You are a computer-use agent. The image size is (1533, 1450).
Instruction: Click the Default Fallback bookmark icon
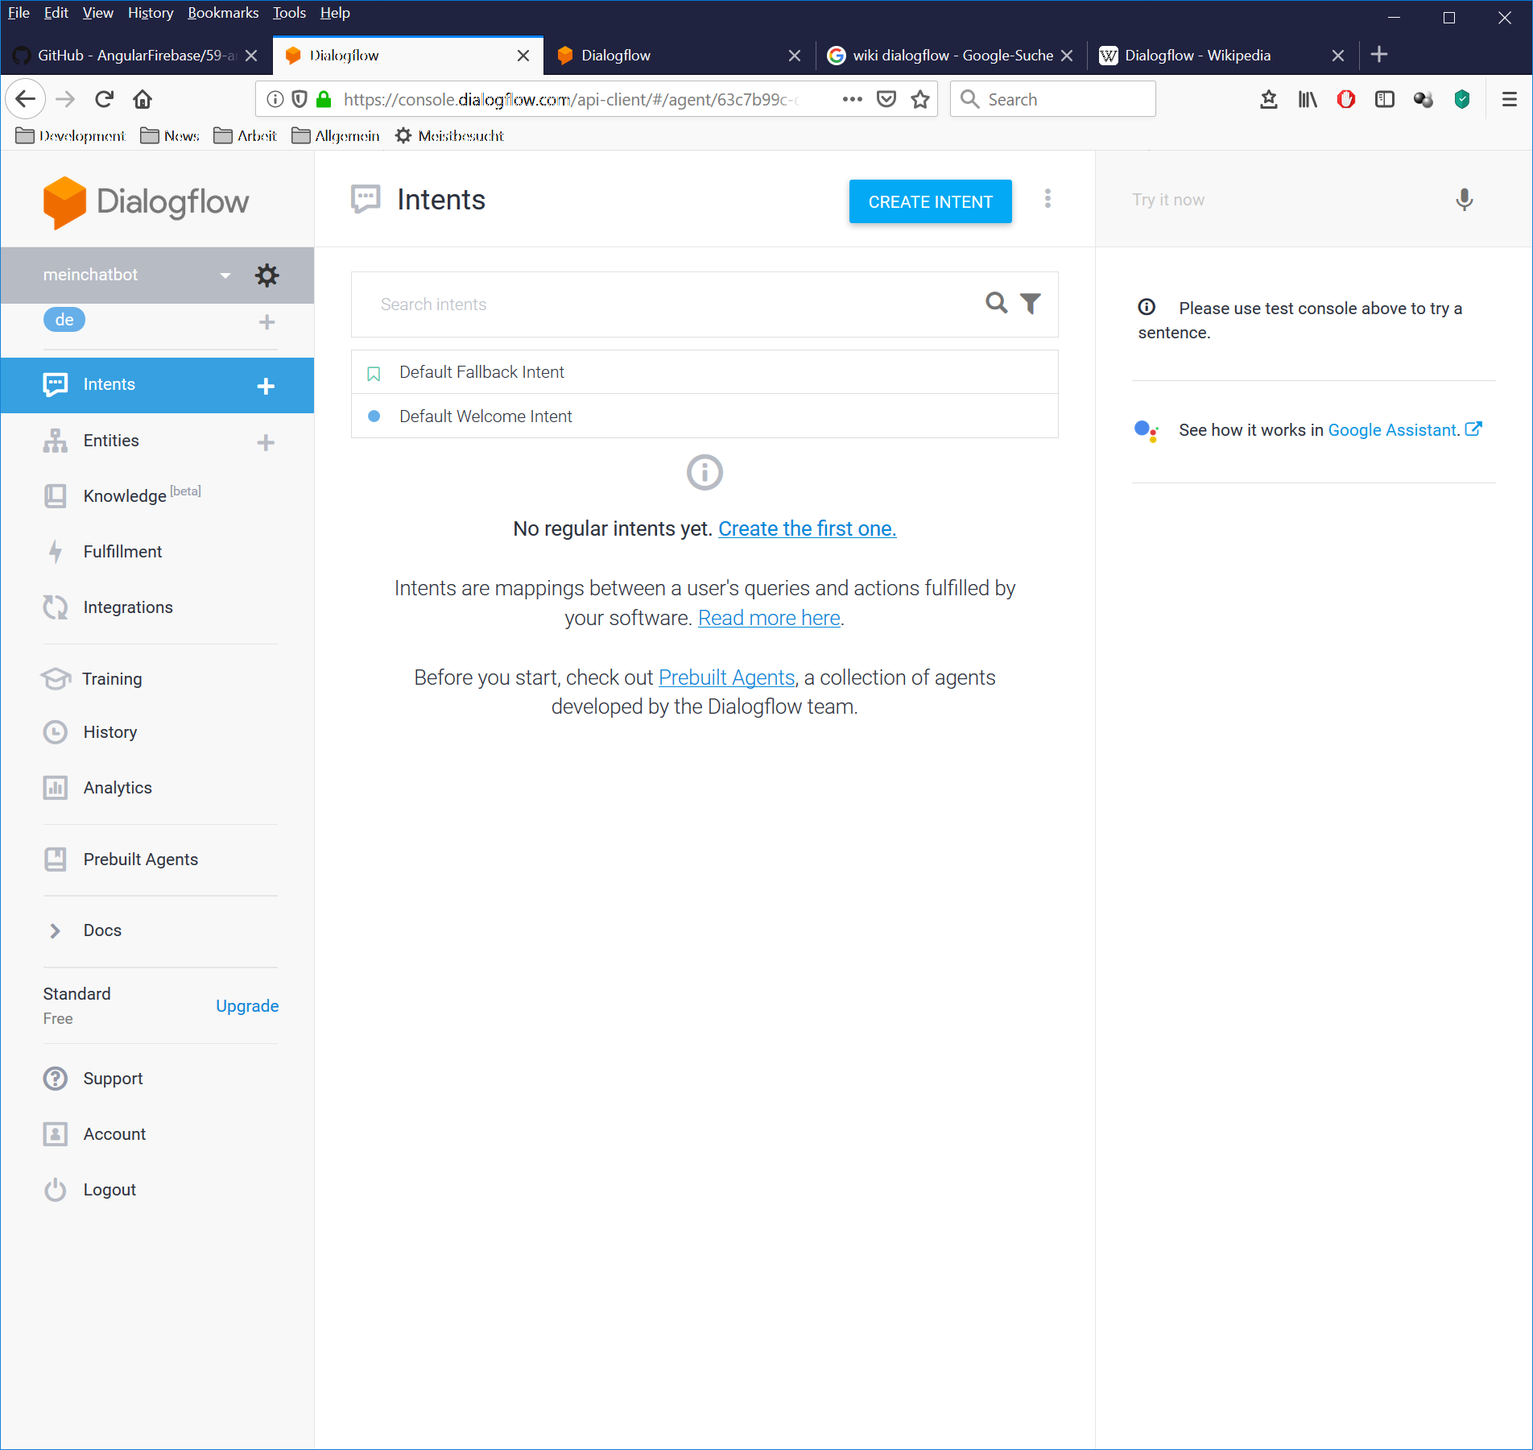click(x=374, y=374)
